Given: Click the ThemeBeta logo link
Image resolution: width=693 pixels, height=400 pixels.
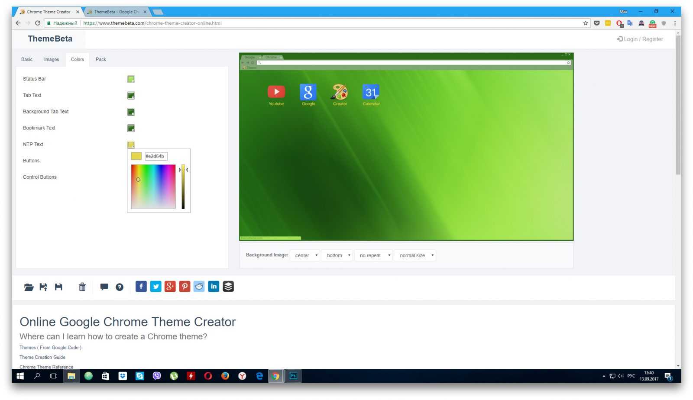Looking at the screenshot, I should pos(50,39).
